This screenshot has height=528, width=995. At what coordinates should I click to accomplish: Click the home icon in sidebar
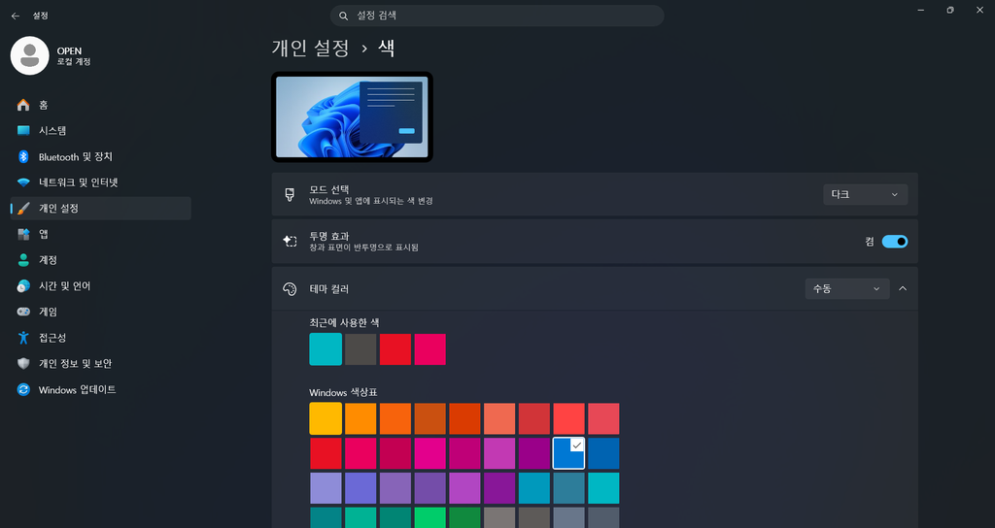tap(23, 105)
